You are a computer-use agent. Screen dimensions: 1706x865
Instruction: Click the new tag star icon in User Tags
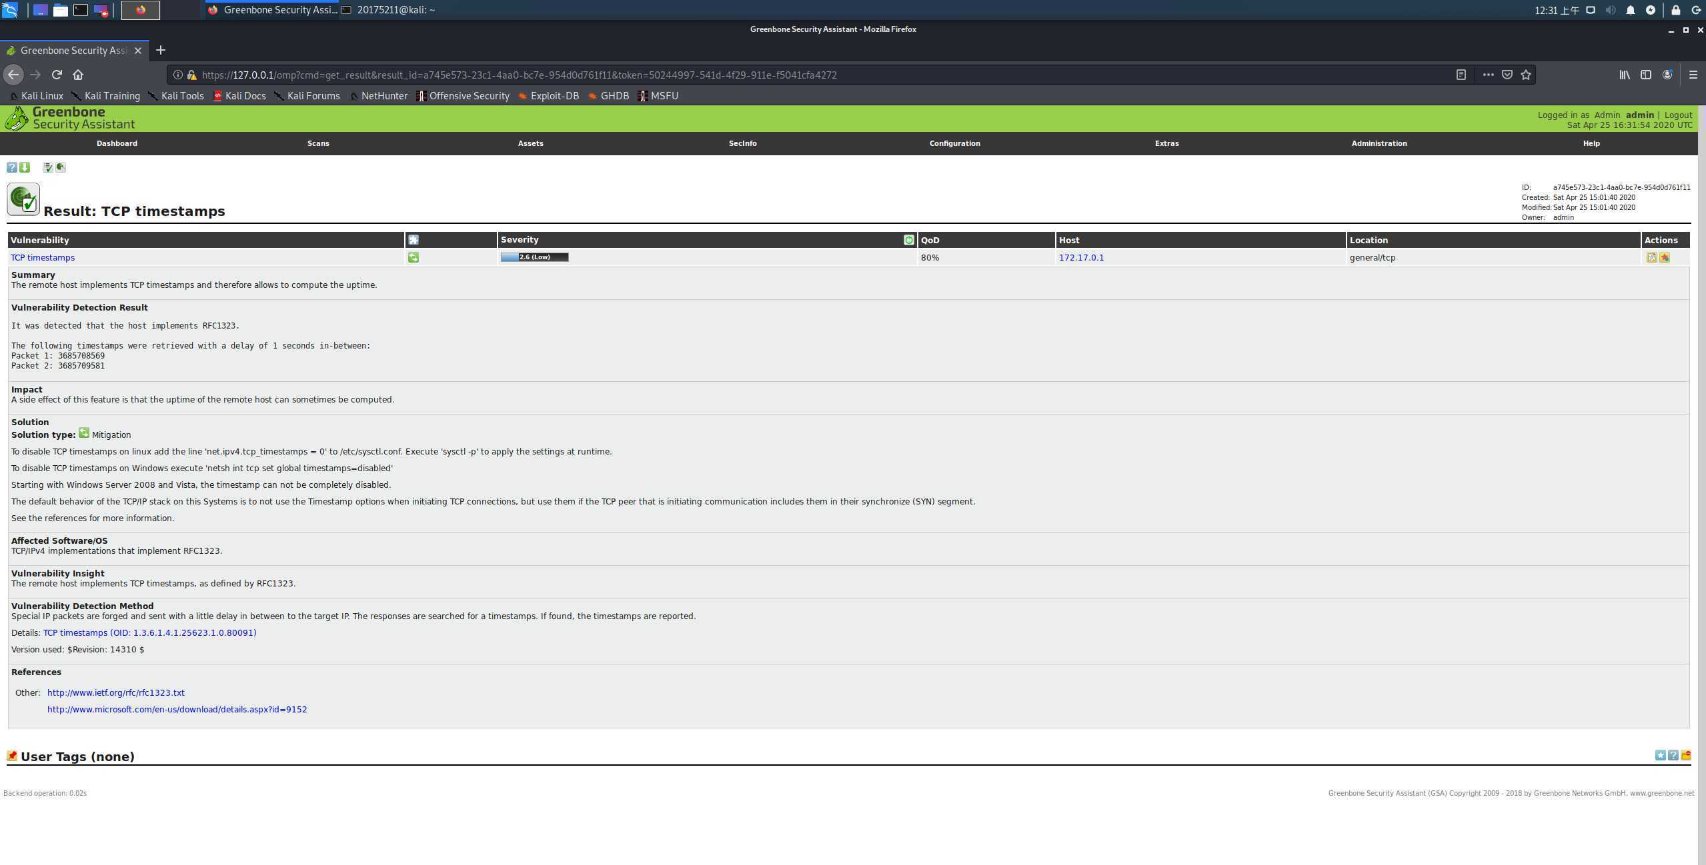click(1660, 755)
